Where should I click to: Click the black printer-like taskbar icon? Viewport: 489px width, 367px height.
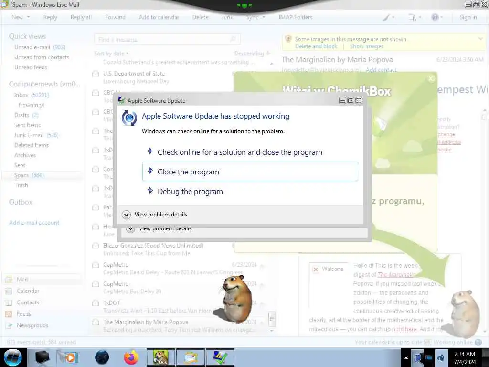(x=42, y=357)
